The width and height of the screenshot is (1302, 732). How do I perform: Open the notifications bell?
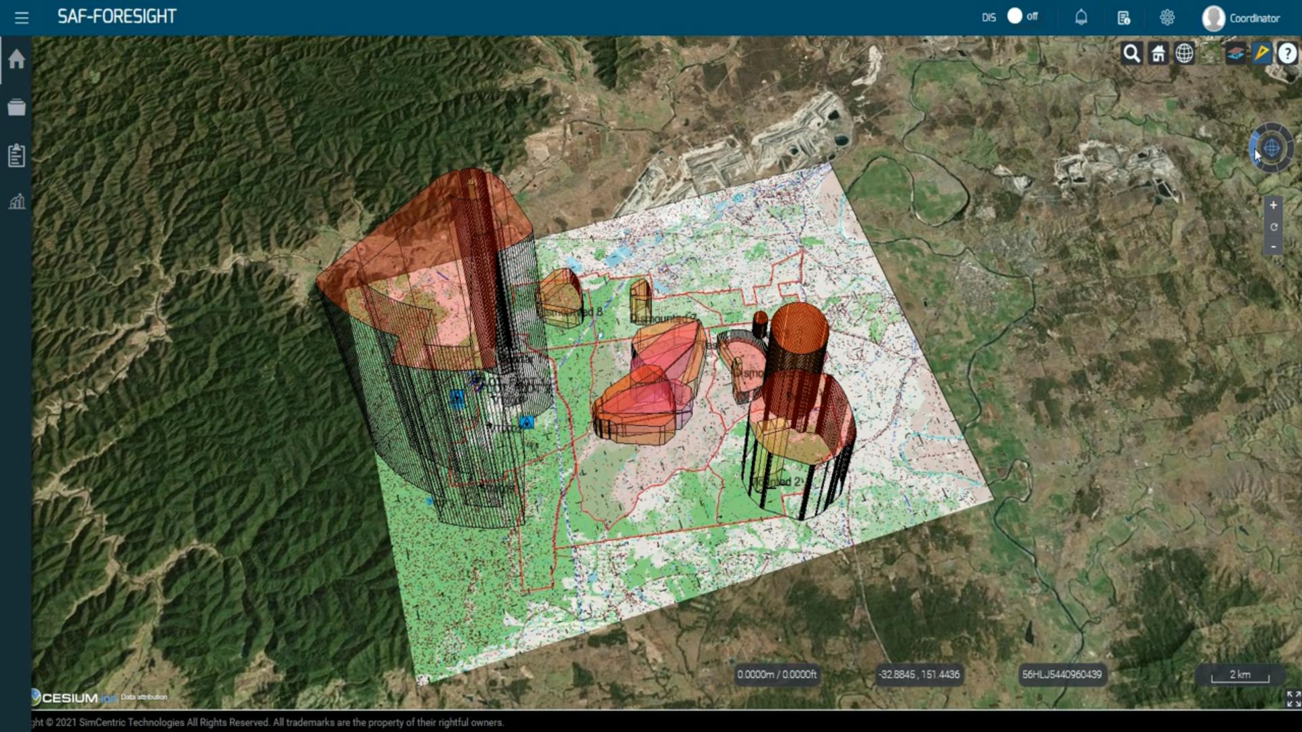(x=1081, y=17)
